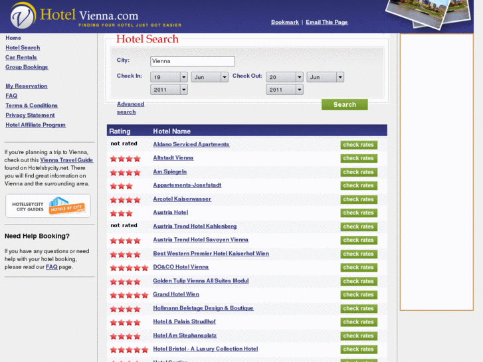483x362 pixels.
Task: Open the Check Out day dropdown
Action: tap(284, 77)
